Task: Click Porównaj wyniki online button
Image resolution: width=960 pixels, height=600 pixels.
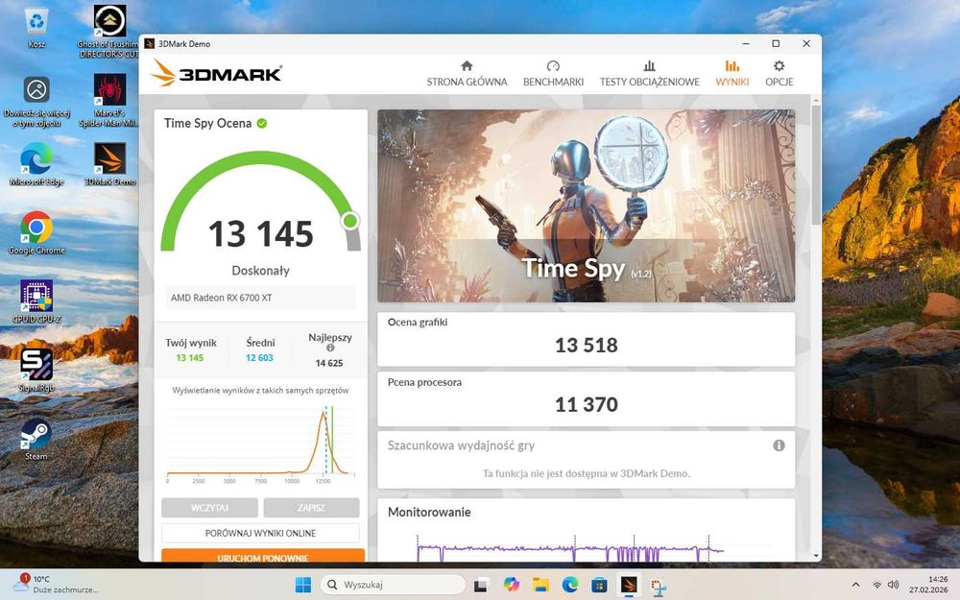Action: pyautogui.click(x=260, y=533)
